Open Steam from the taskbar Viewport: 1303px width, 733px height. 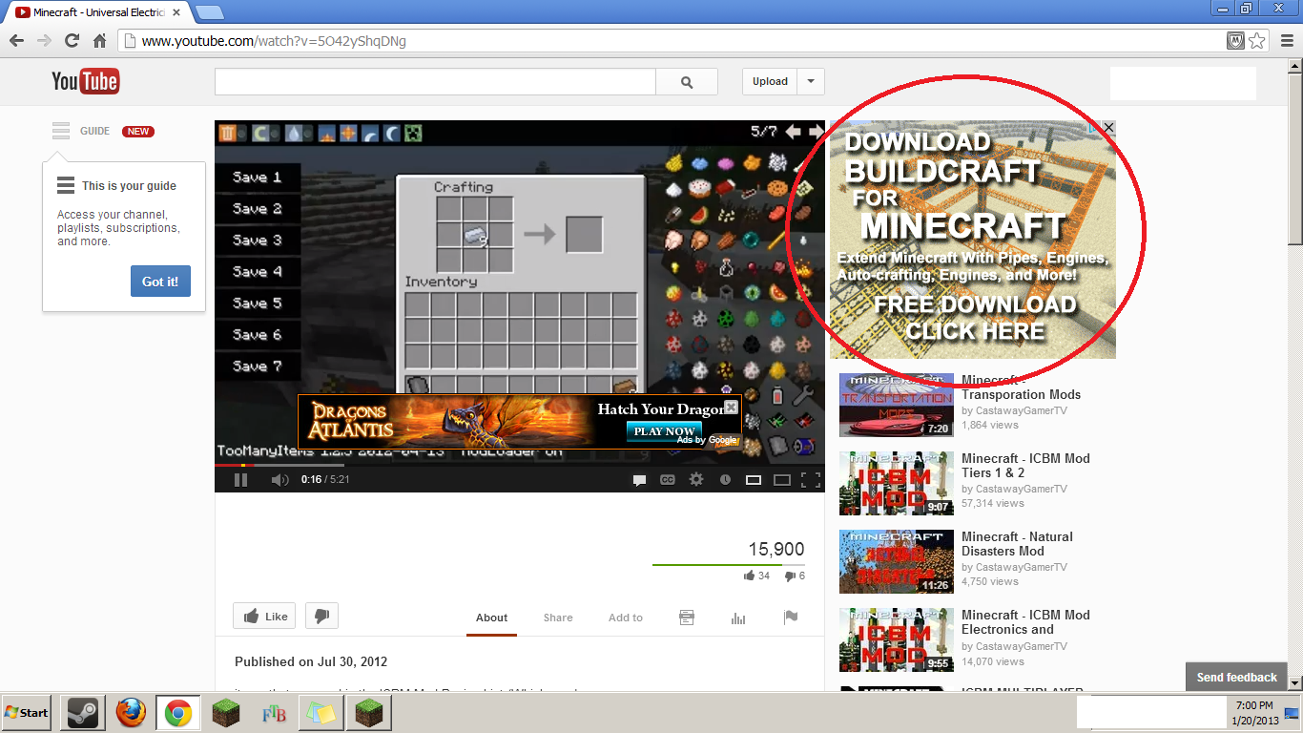82,712
